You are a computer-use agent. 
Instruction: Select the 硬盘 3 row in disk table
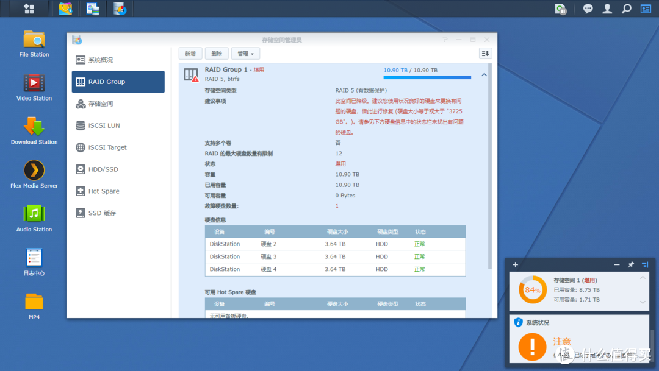pyautogui.click(x=336, y=256)
